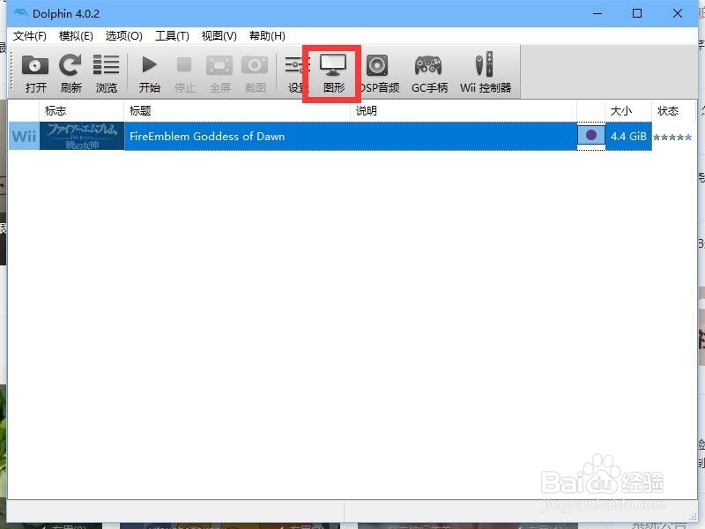Screen dimensions: 705x529
Task: Sort by the 标志 column header
Action: coord(81,111)
